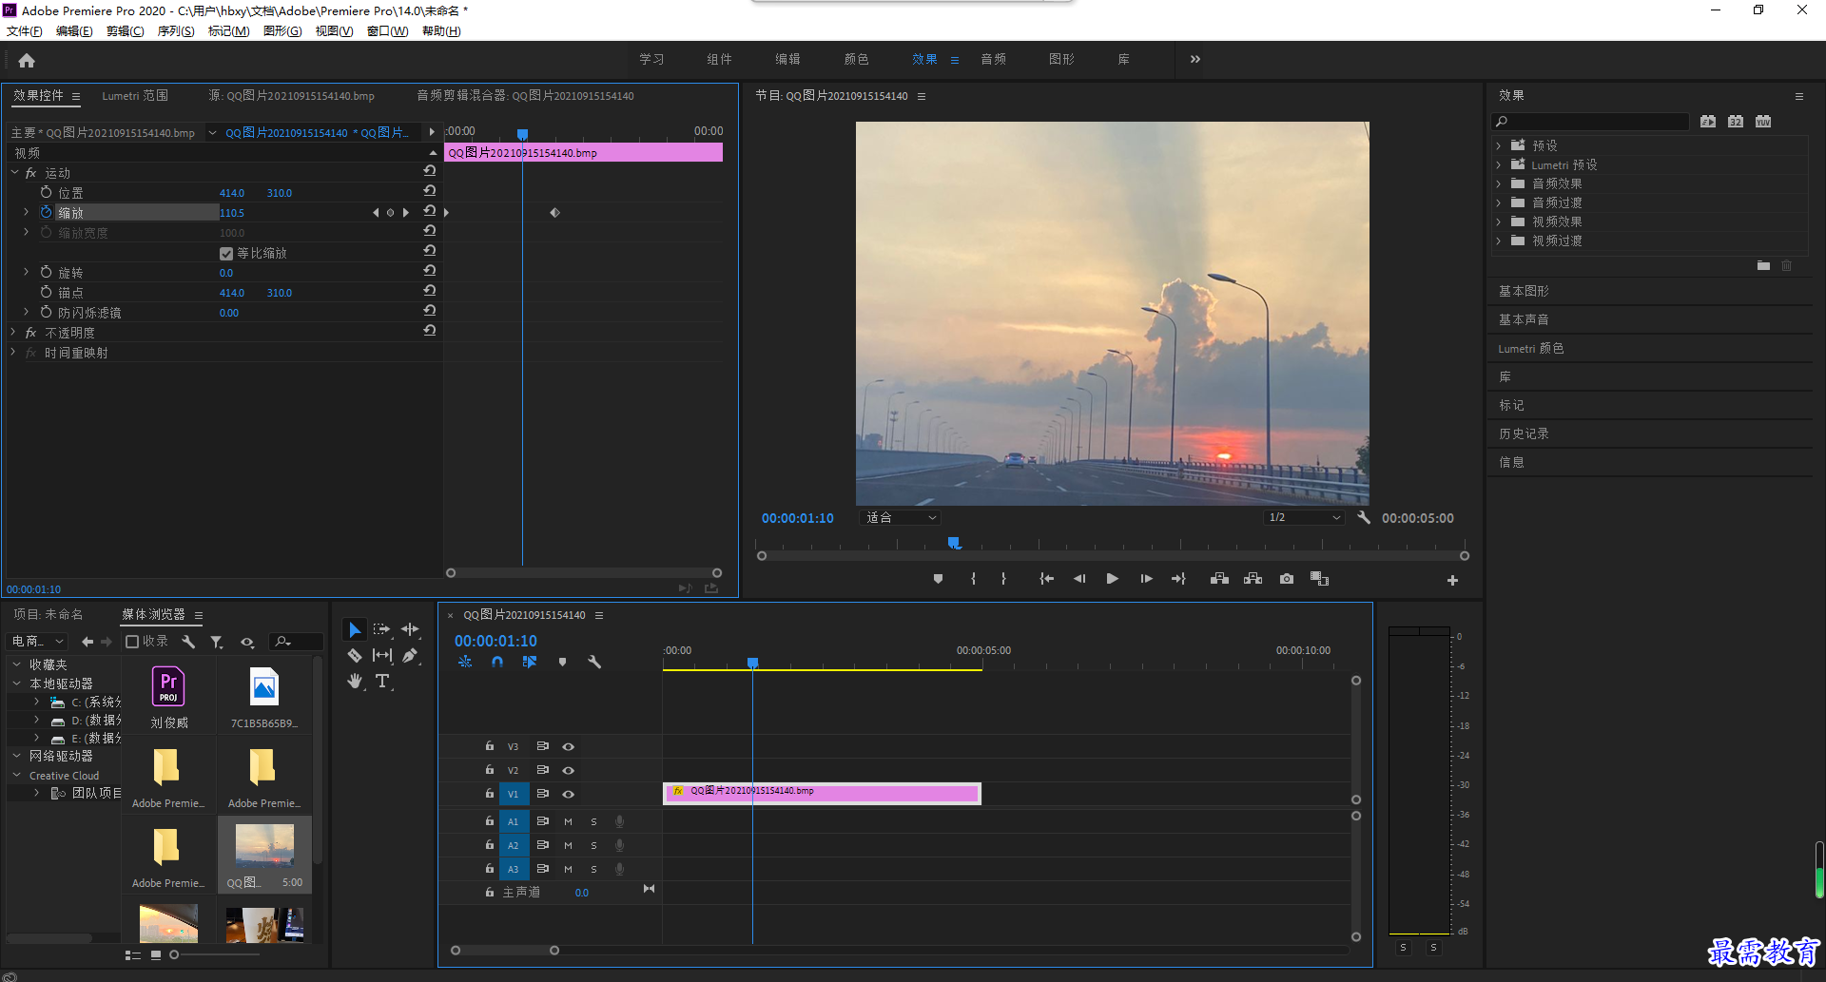
Task: Select the Type tool
Action: [x=382, y=681]
